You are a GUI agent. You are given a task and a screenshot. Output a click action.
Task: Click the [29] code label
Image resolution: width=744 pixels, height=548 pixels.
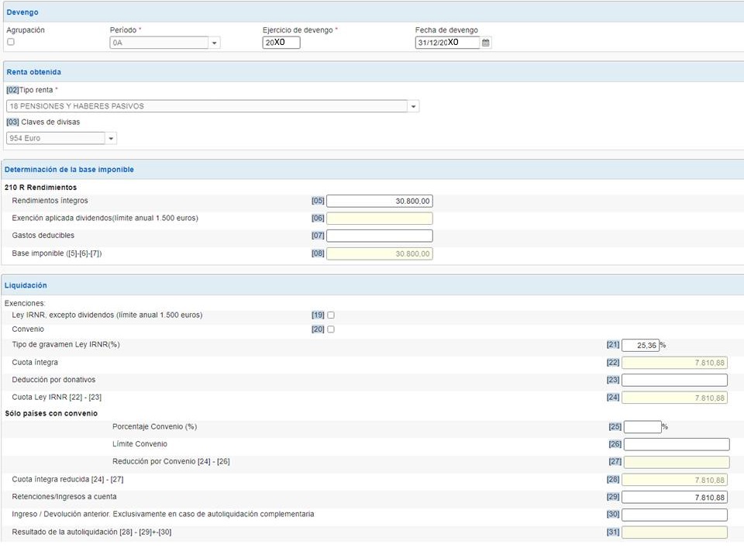613,497
